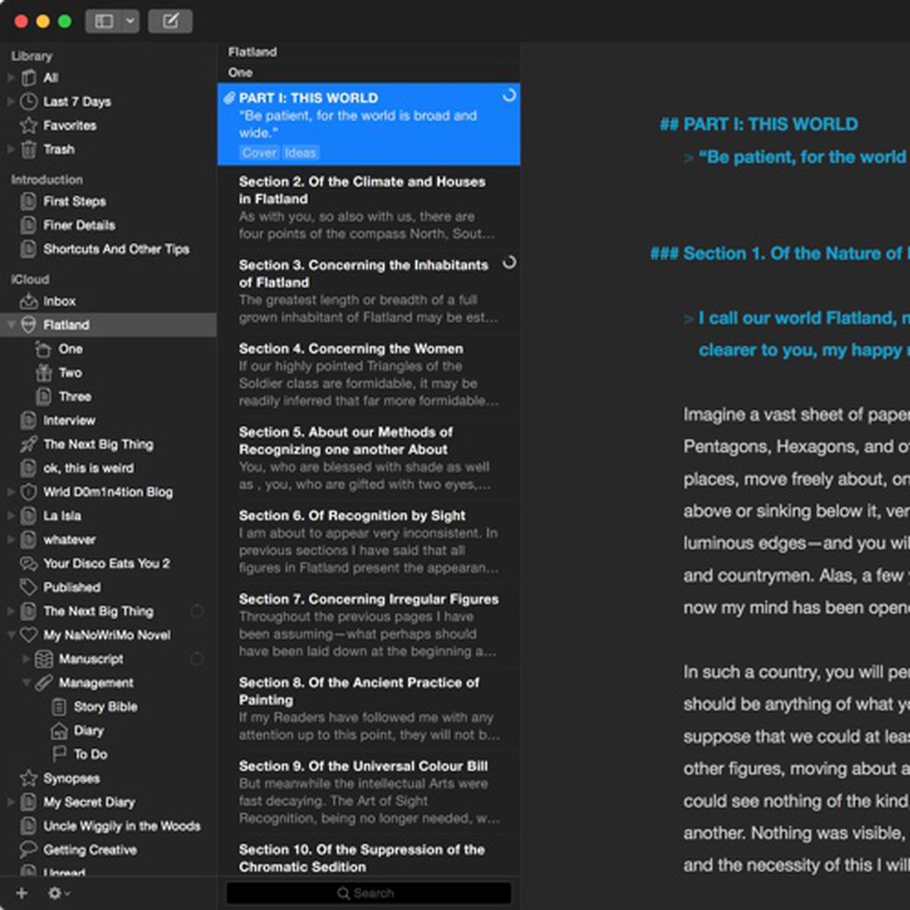This screenshot has width=910, height=910.
Task: Click the progress ring on Section 3 sheet
Action: click(510, 262)
